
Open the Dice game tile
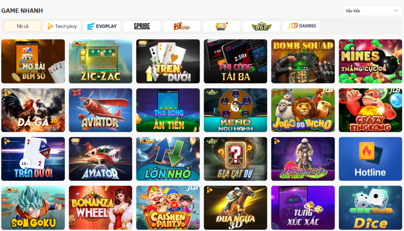tap(370, 208)
